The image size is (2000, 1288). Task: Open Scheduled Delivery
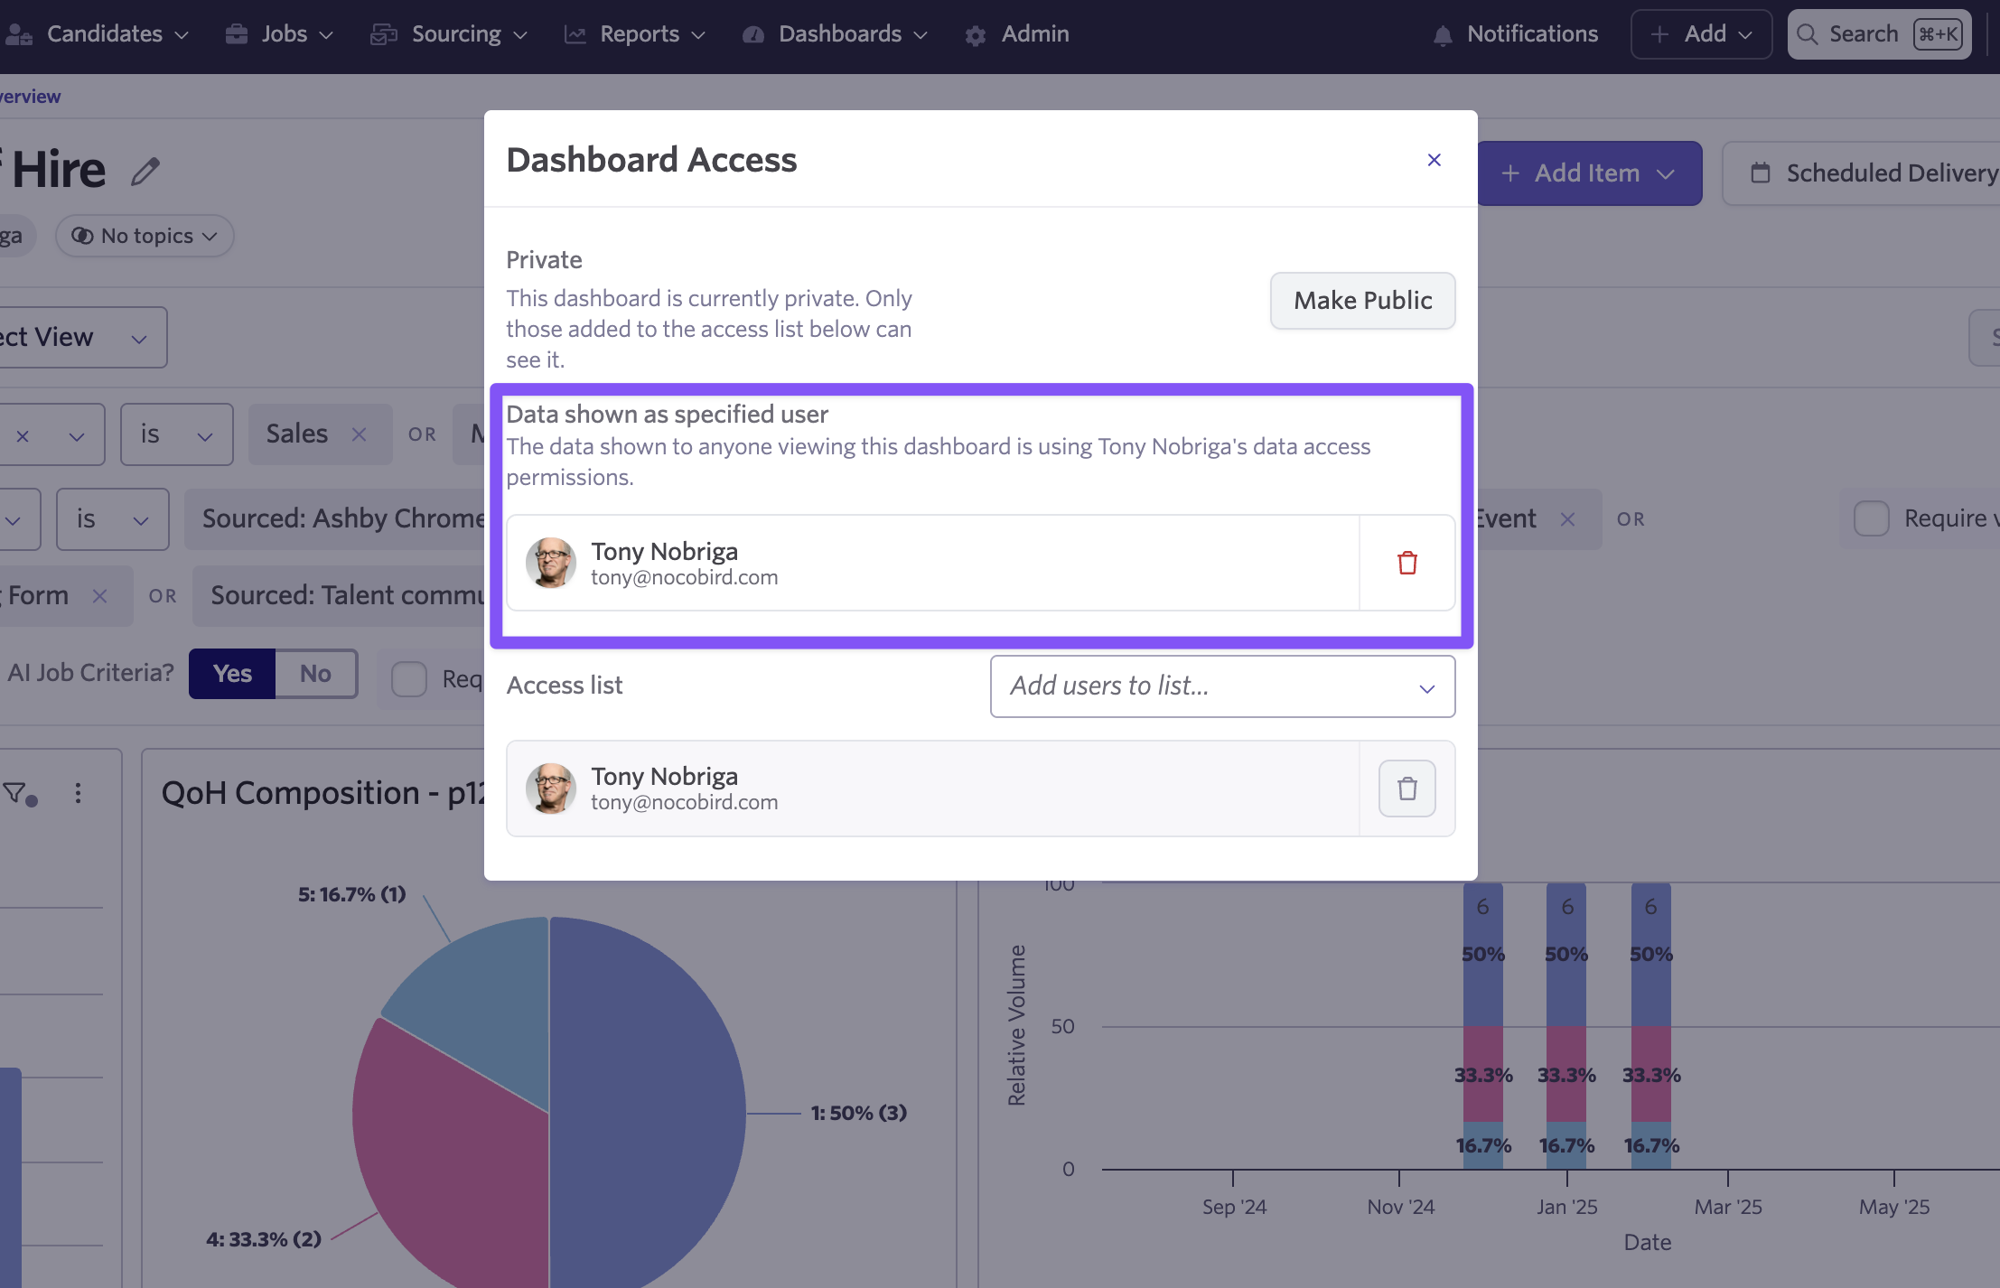tap(1862, 173)
